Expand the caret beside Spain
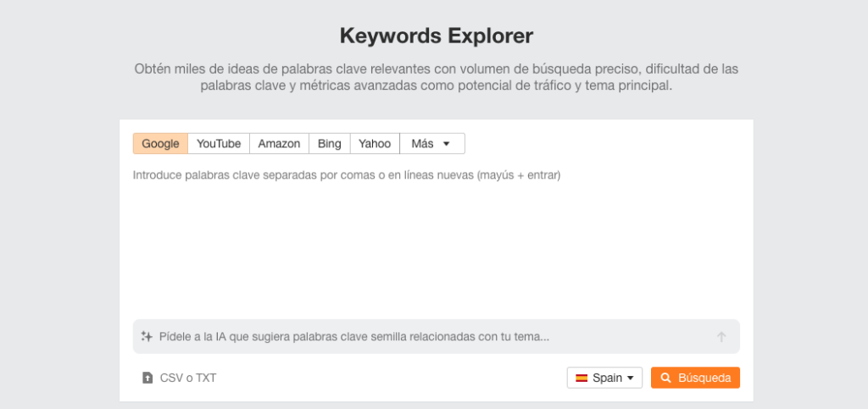 tap(630, 379)
